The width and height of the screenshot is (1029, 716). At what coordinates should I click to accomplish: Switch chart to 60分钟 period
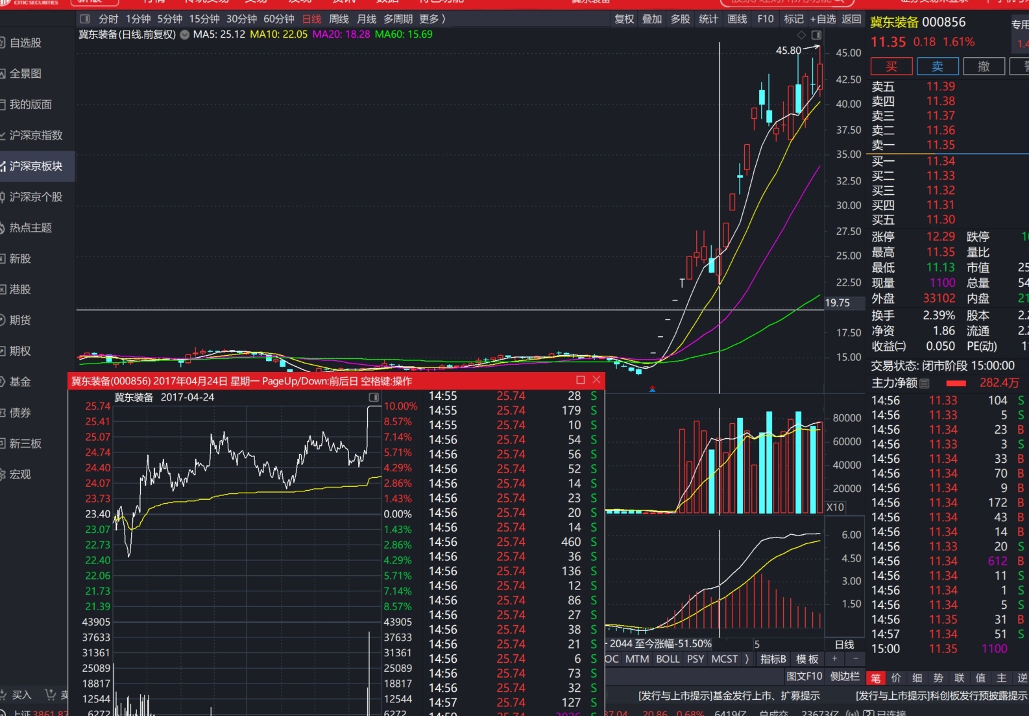(278, 19)
